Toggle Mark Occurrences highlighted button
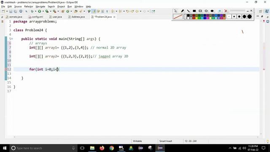 coord(94,11)
